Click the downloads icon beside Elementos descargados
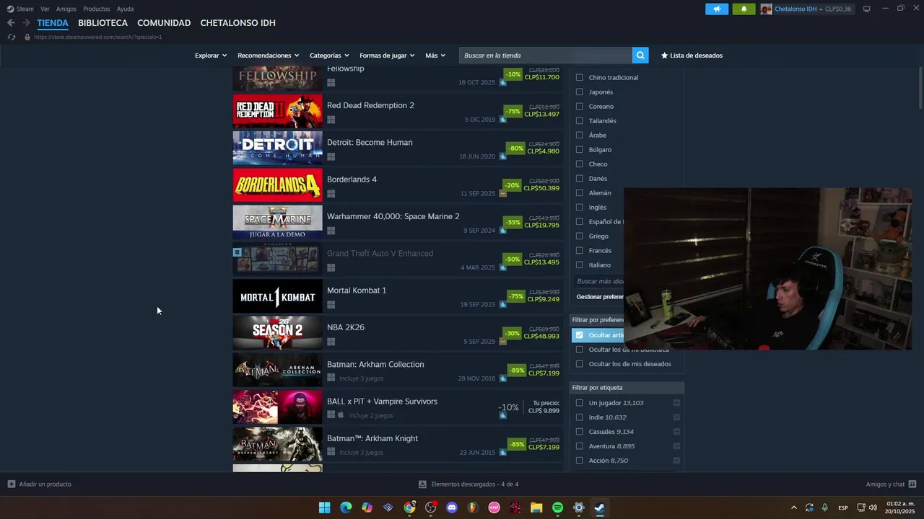924x519 pixels. point(423,484)
